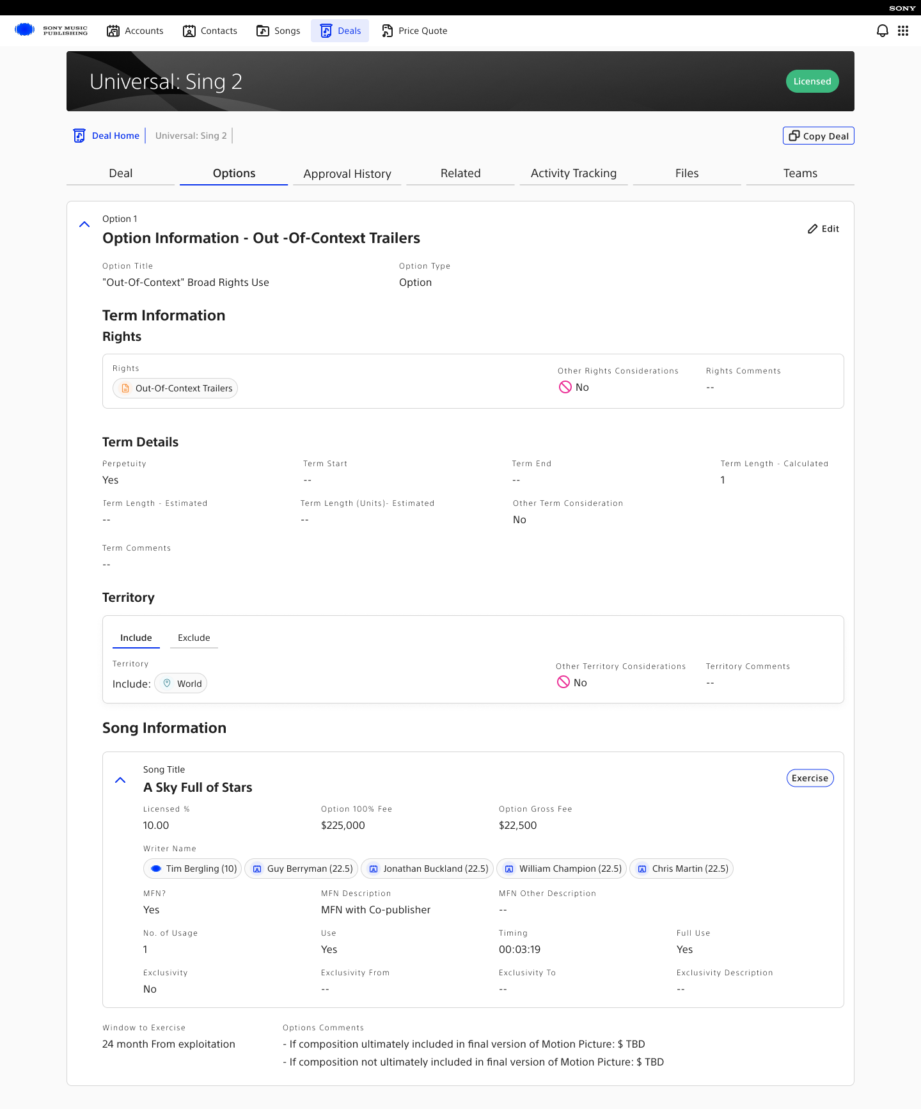
Task: Click the Out-Of-Context Trailers document icon
Action: [125, 388]
